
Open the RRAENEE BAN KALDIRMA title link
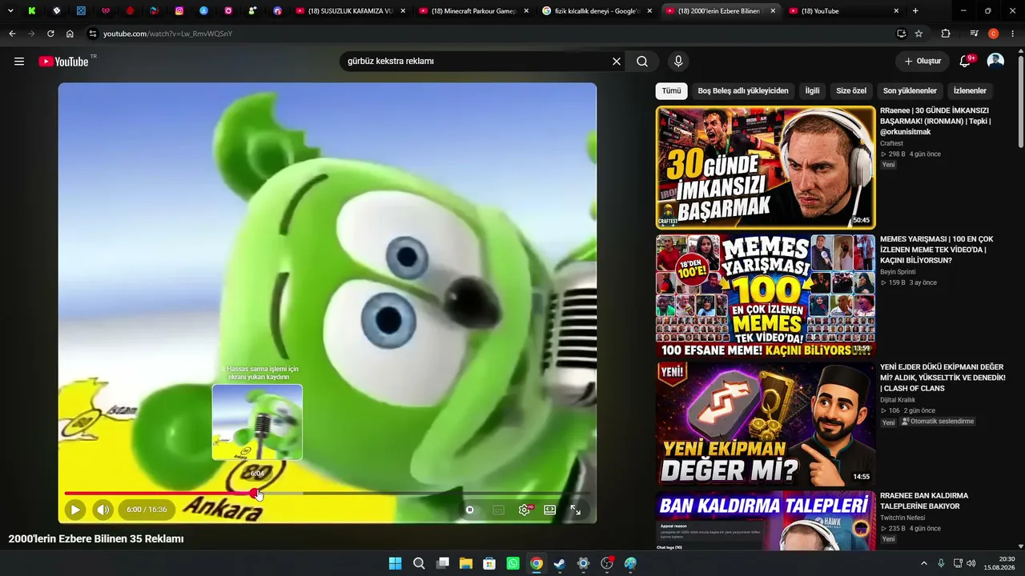click(x=924, y=501)
